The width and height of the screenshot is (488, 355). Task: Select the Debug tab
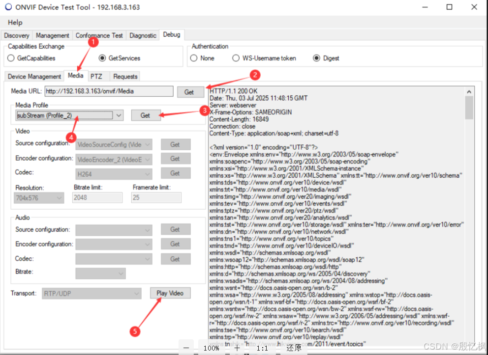172,34
